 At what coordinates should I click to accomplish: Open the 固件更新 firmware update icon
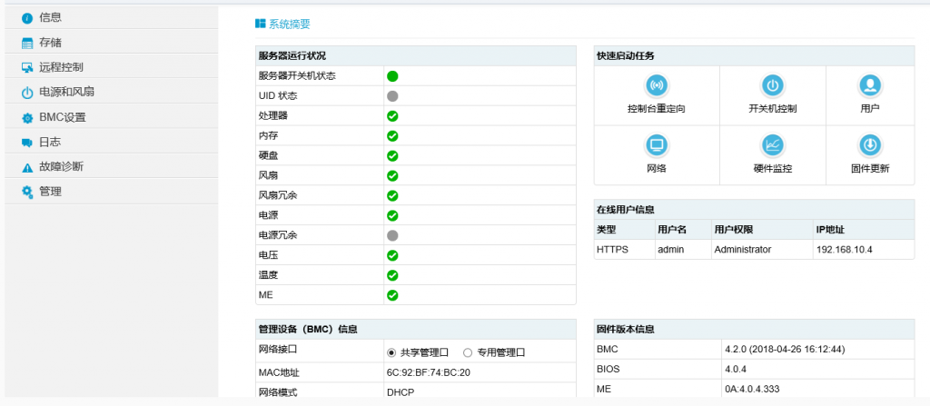869,145
